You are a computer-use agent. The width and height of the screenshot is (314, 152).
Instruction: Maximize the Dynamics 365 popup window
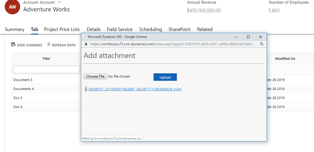point(248,37)
